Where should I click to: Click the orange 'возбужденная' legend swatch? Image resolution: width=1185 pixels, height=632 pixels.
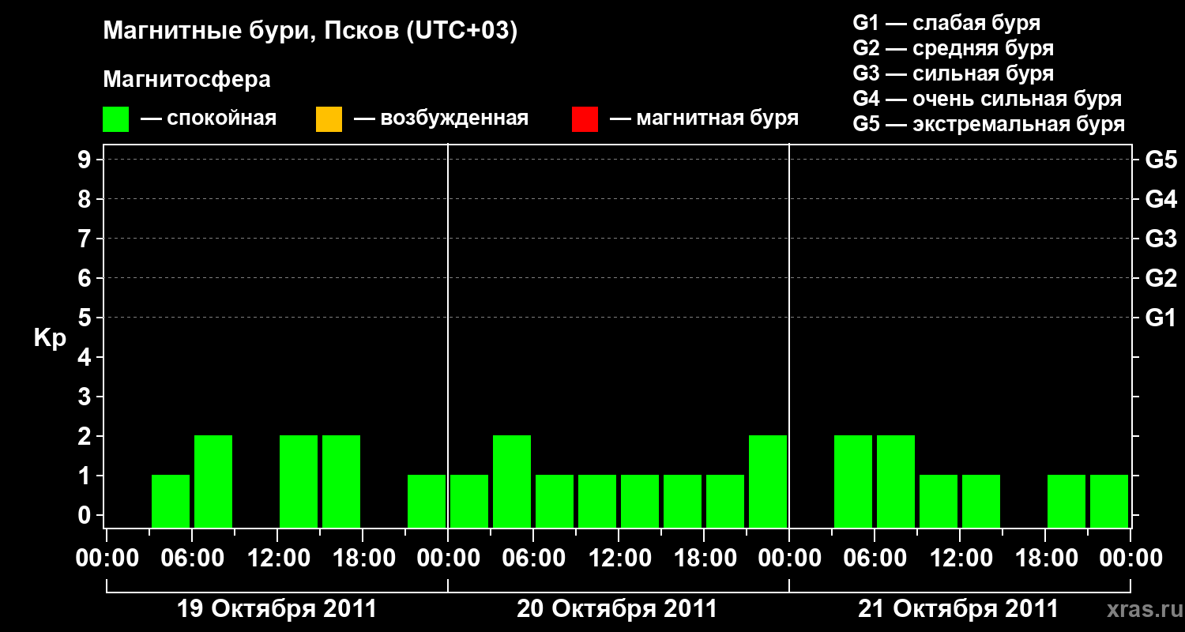coord(329,119)
